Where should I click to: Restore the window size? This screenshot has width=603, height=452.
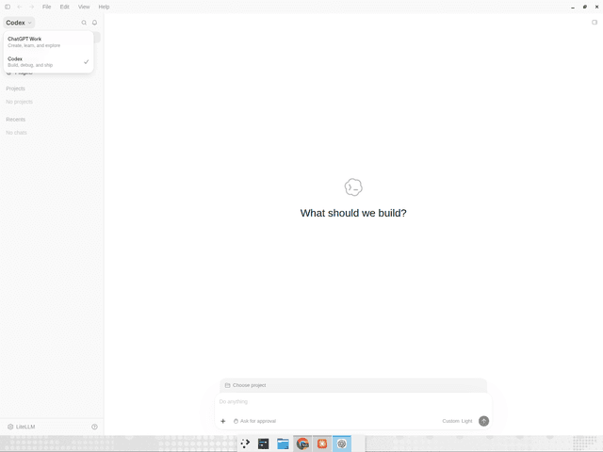point(585,7)
